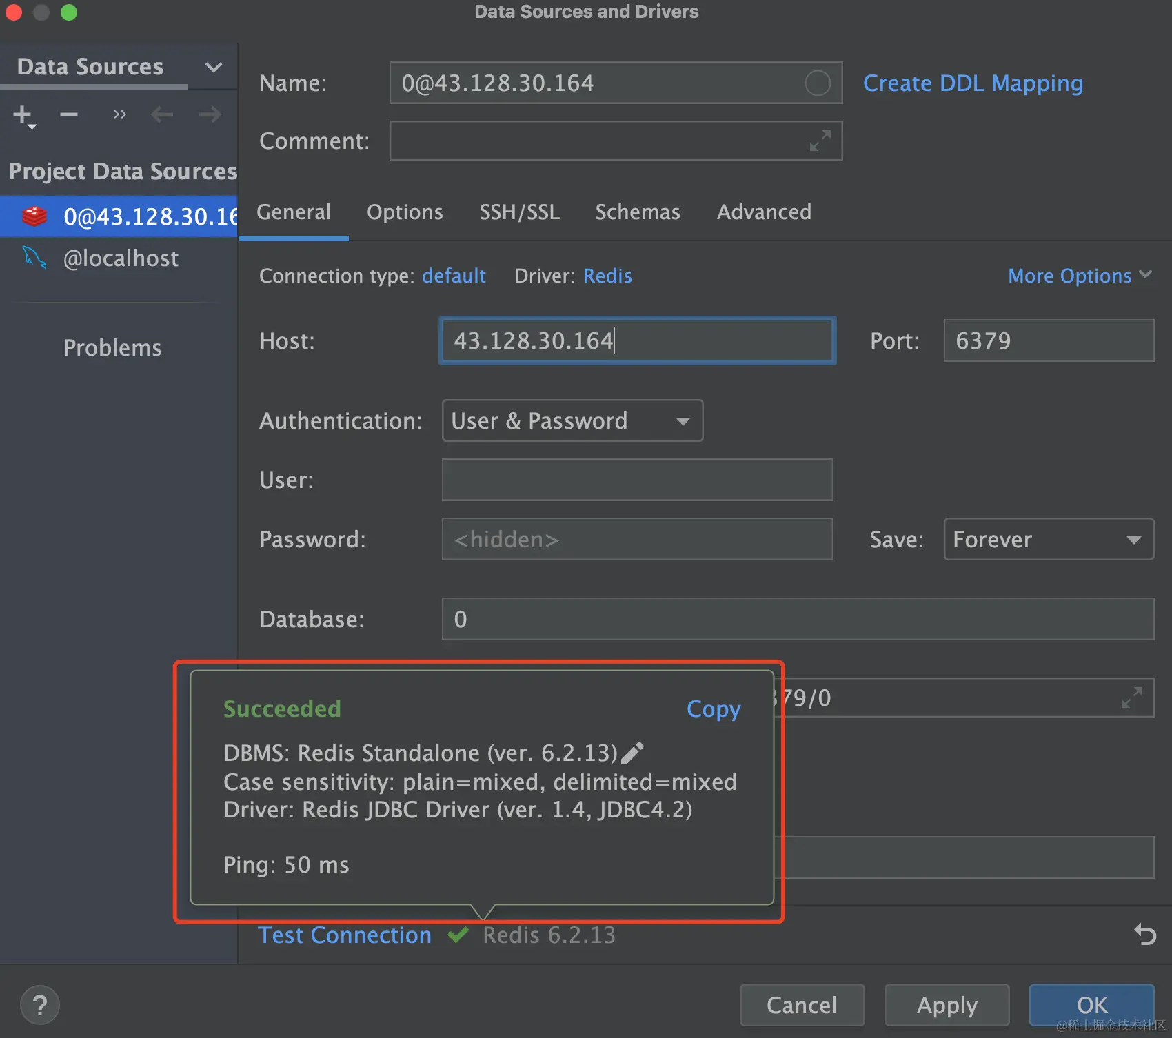Open Data Sources dropdown chevron
1172x1038 pixels.
pyautogui.click(x=214, y=68)
